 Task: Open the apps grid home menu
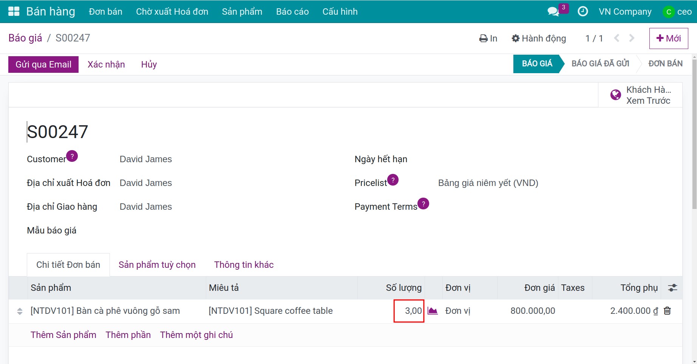click(x=14, y=11)
